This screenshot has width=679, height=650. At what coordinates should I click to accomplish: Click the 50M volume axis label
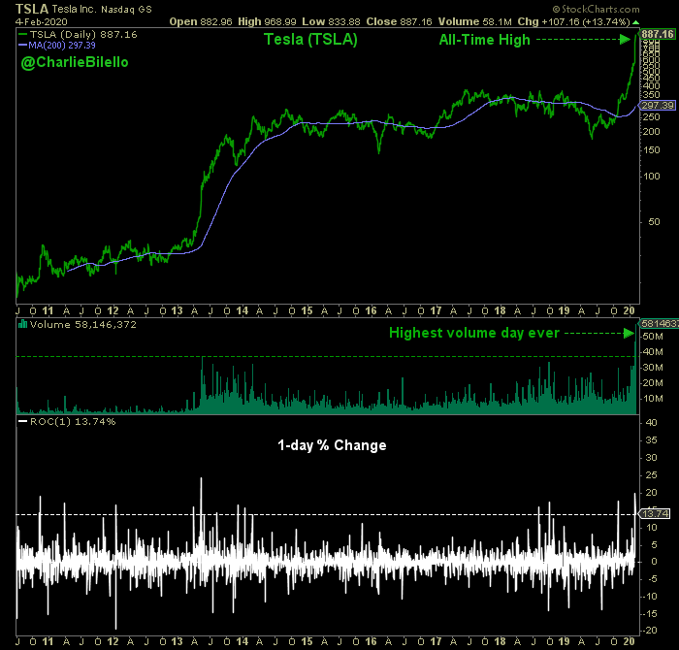pos(653,337)
